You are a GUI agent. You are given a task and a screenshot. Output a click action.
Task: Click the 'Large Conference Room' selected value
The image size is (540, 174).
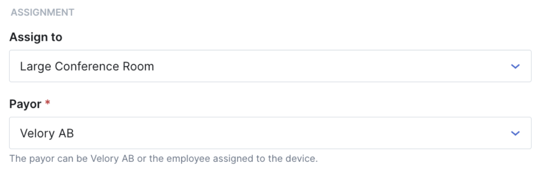tap(87, 66)
